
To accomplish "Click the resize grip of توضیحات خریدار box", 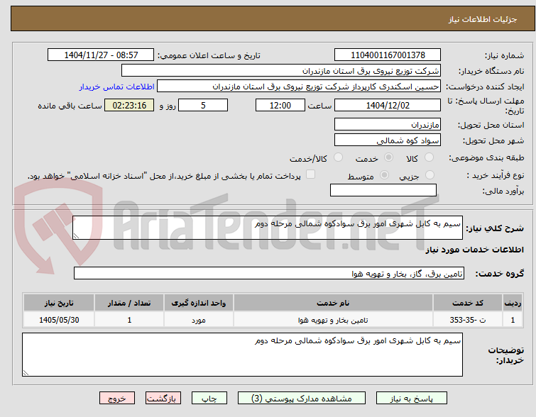I will click(26, 373).
